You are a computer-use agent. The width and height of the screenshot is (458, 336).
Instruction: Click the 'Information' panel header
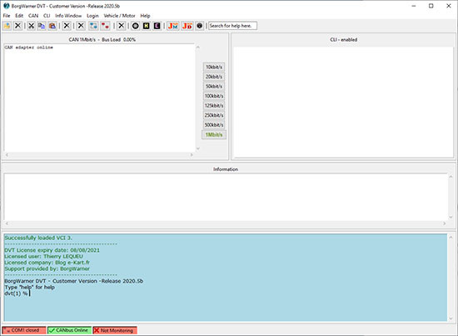coord(226,169)
